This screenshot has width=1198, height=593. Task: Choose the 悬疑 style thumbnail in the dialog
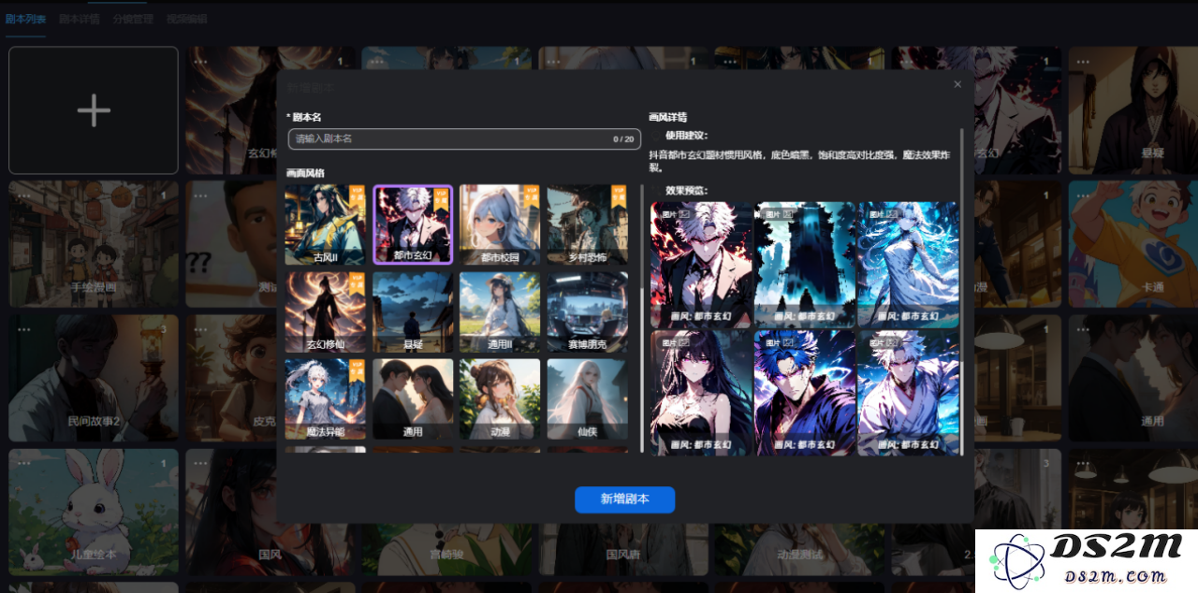413,312
